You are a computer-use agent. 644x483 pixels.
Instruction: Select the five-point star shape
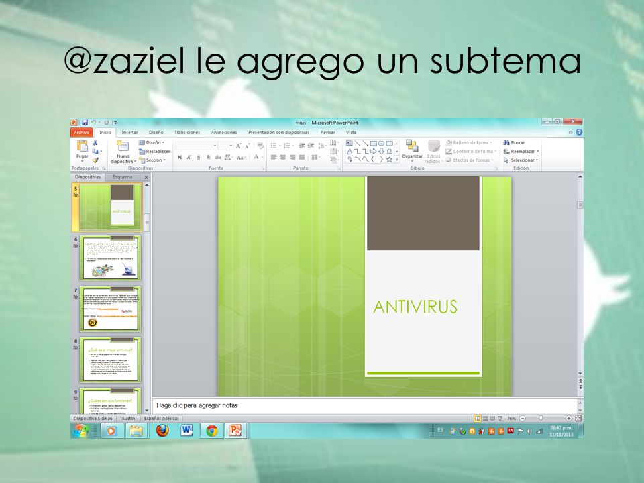389,160
